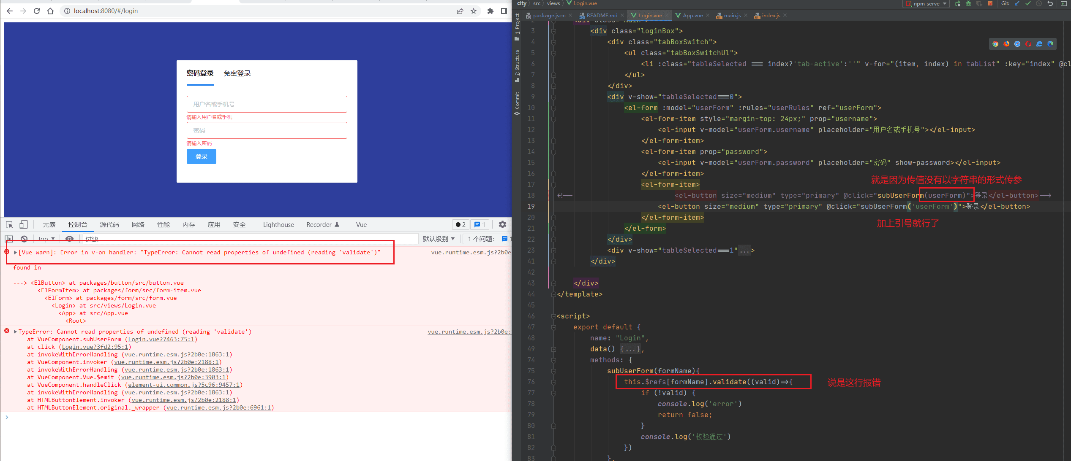The width and height of the screenshot is (1071, 461).
Task: Open the default log levels dropdown
Action: tap(439, 239)
